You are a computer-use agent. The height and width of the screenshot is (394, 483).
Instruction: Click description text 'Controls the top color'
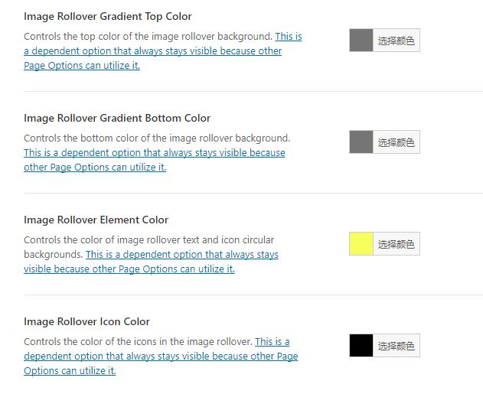[148, 36]
